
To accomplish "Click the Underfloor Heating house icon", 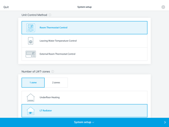I will tap(31, 98).
